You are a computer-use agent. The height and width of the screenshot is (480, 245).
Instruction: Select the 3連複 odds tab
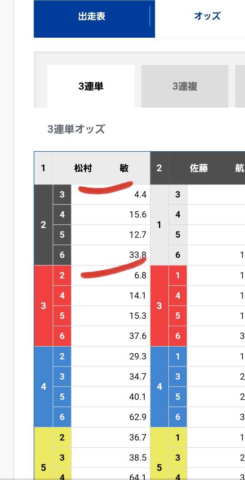click(x=185, y=86)
